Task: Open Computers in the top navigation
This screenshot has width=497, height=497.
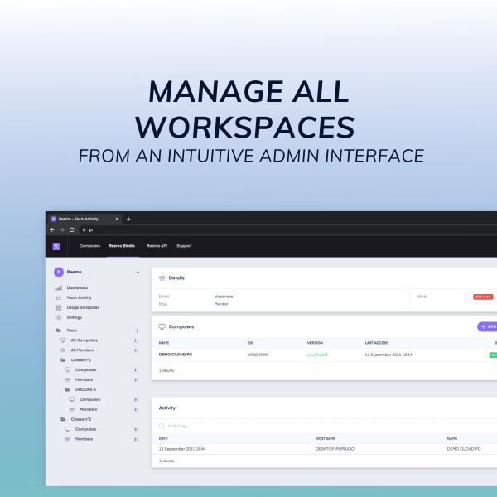Action: [x=89, y=246]
